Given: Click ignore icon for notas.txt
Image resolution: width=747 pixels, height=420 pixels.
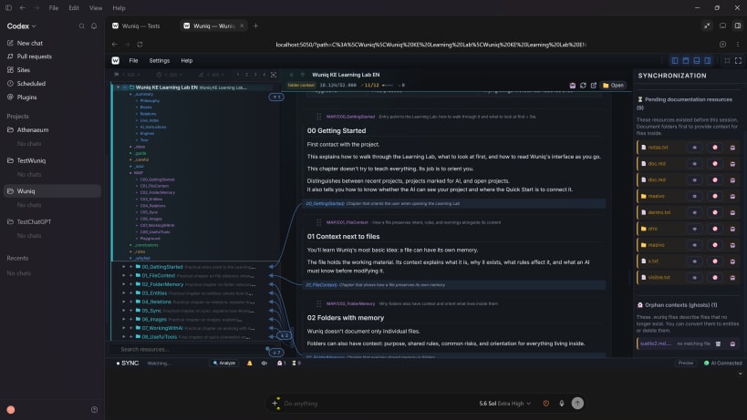Looking at the screenshot, I should click(714, 148).
